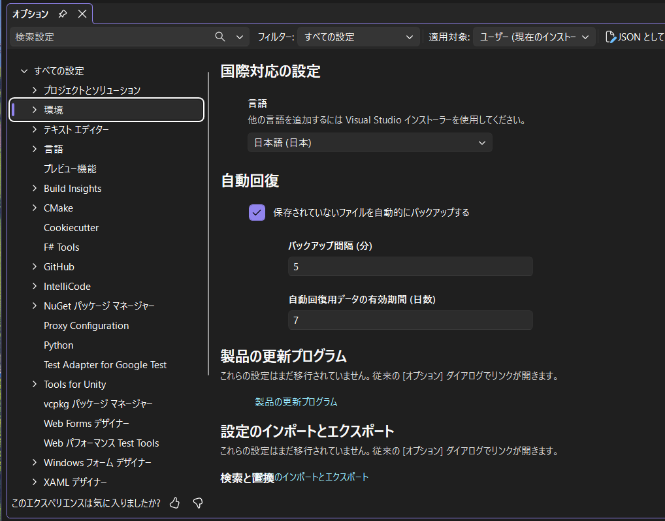
Task: Select Proxy Configuration in the tree
Action: click(x=86, y=326)
